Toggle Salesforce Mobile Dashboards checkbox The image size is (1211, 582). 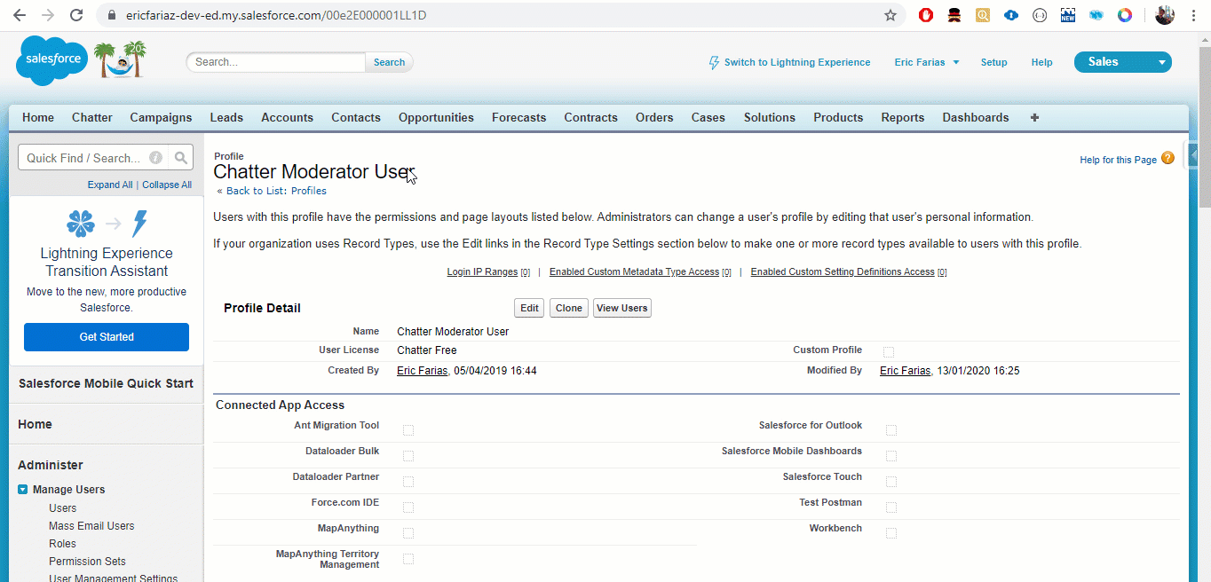[891, 456]
